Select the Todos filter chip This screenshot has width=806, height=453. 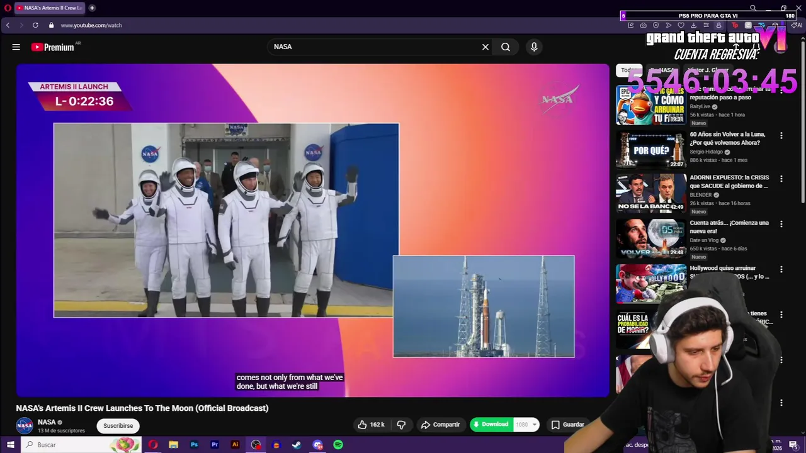629,70
